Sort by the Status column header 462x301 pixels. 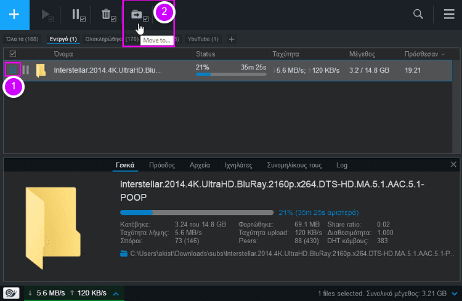tap(205, 54)
